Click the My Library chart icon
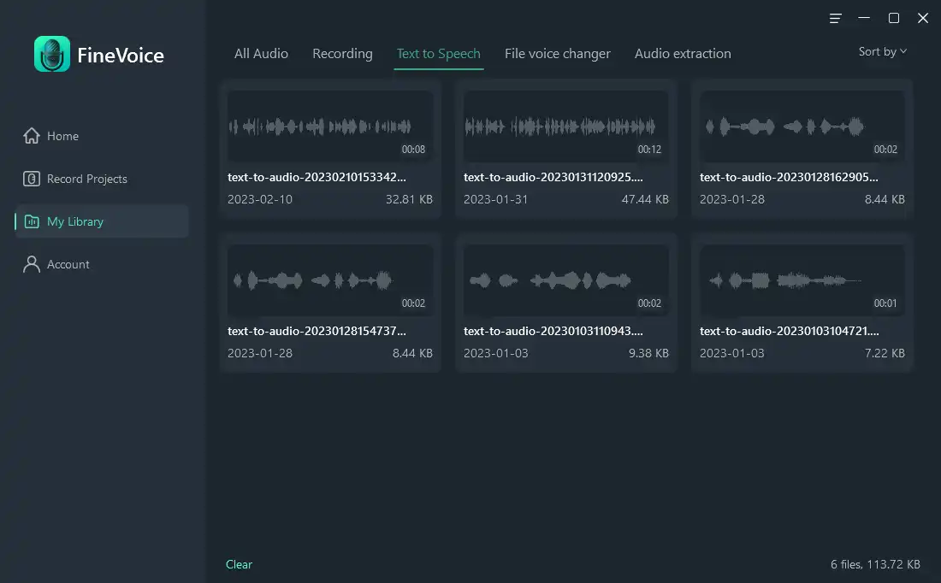This screenshot has width=941, height=583. click(x=32, y=221)
